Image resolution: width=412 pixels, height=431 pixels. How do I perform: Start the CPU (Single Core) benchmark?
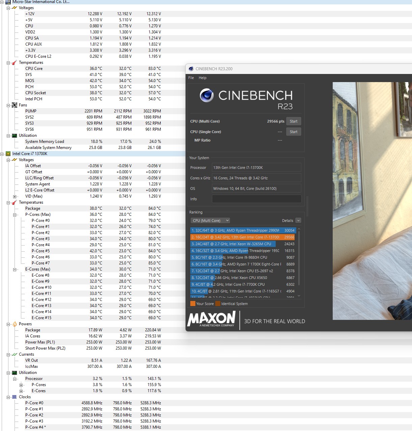pyautogui.click(x=294, y=132)
